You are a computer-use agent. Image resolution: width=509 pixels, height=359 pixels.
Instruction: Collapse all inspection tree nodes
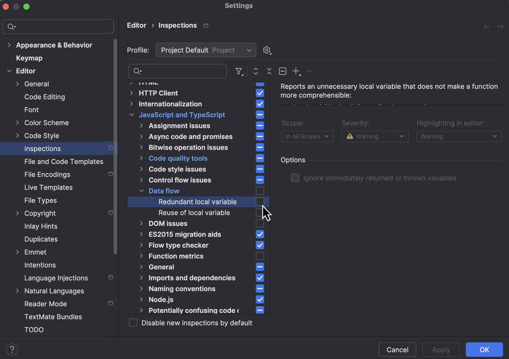(269, 71)
